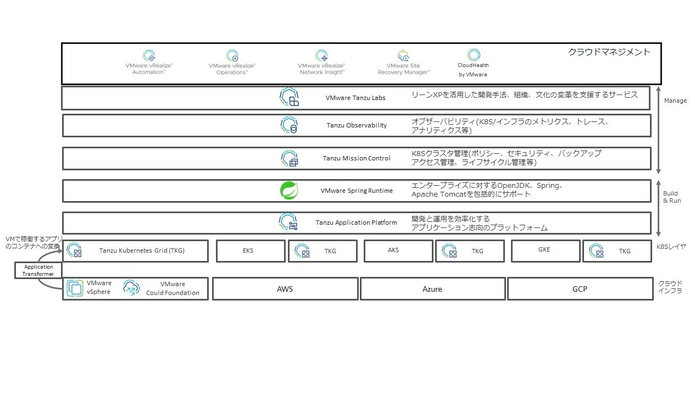Click the VMware vSphere icon
The height and width of the screenshot is (395, 695).
tap(75, 288)
